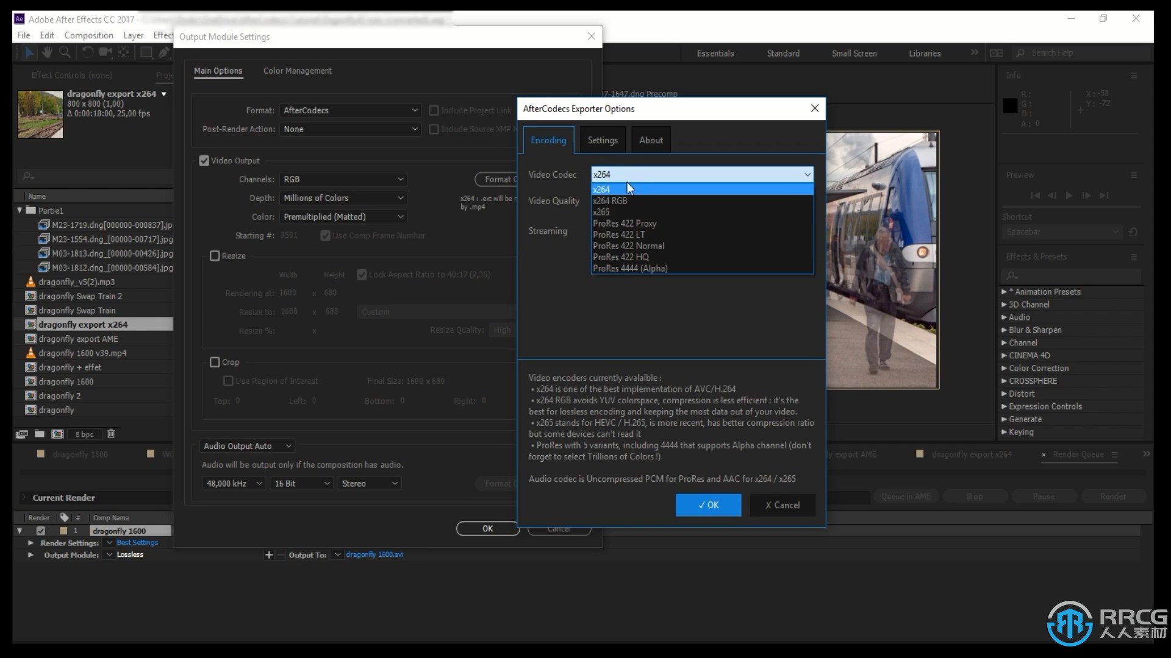This screenshot has height=658, width=1171.
Task: Select the Selection arrow tool in toolbar
Action: click(x=29, y=52)
